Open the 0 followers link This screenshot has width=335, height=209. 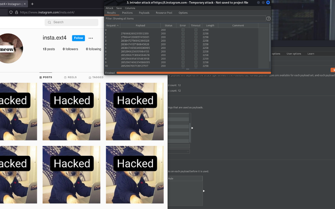[x=70, y=49]
